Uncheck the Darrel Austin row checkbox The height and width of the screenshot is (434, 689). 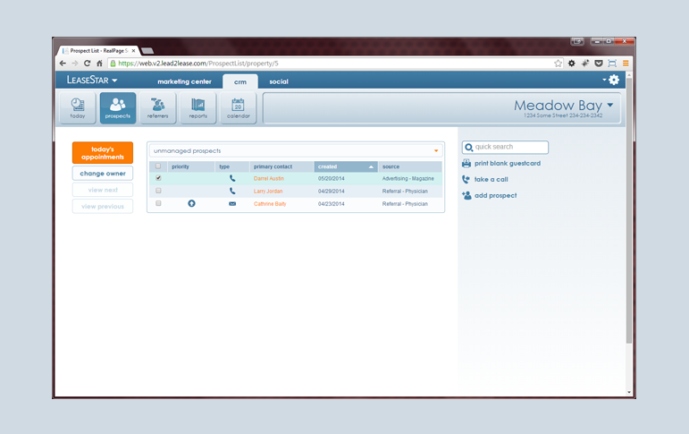click(x=159, y=178)
